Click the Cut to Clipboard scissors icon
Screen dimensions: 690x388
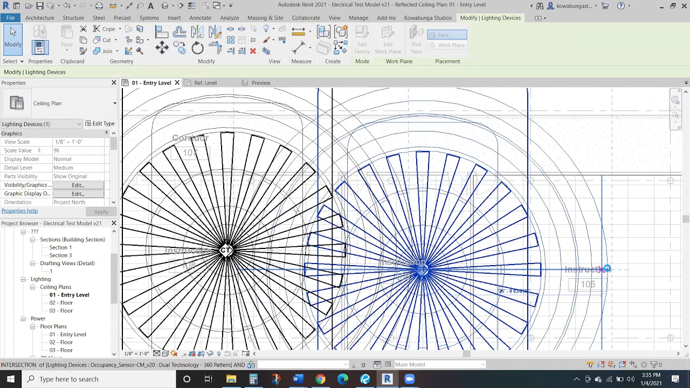coord(84,29)
